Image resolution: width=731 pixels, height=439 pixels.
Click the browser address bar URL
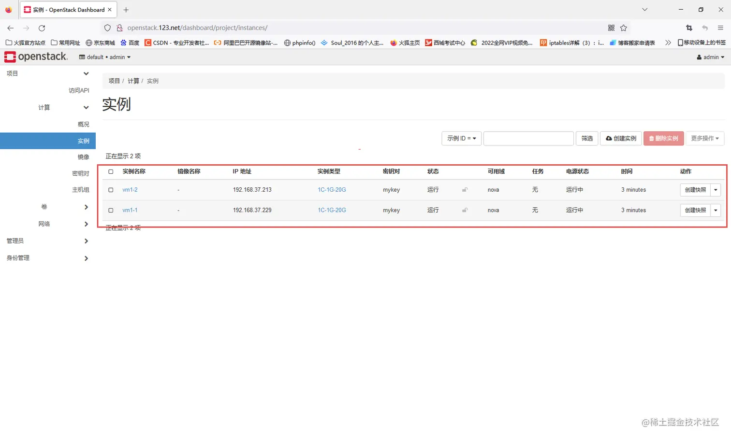[197, 28]
